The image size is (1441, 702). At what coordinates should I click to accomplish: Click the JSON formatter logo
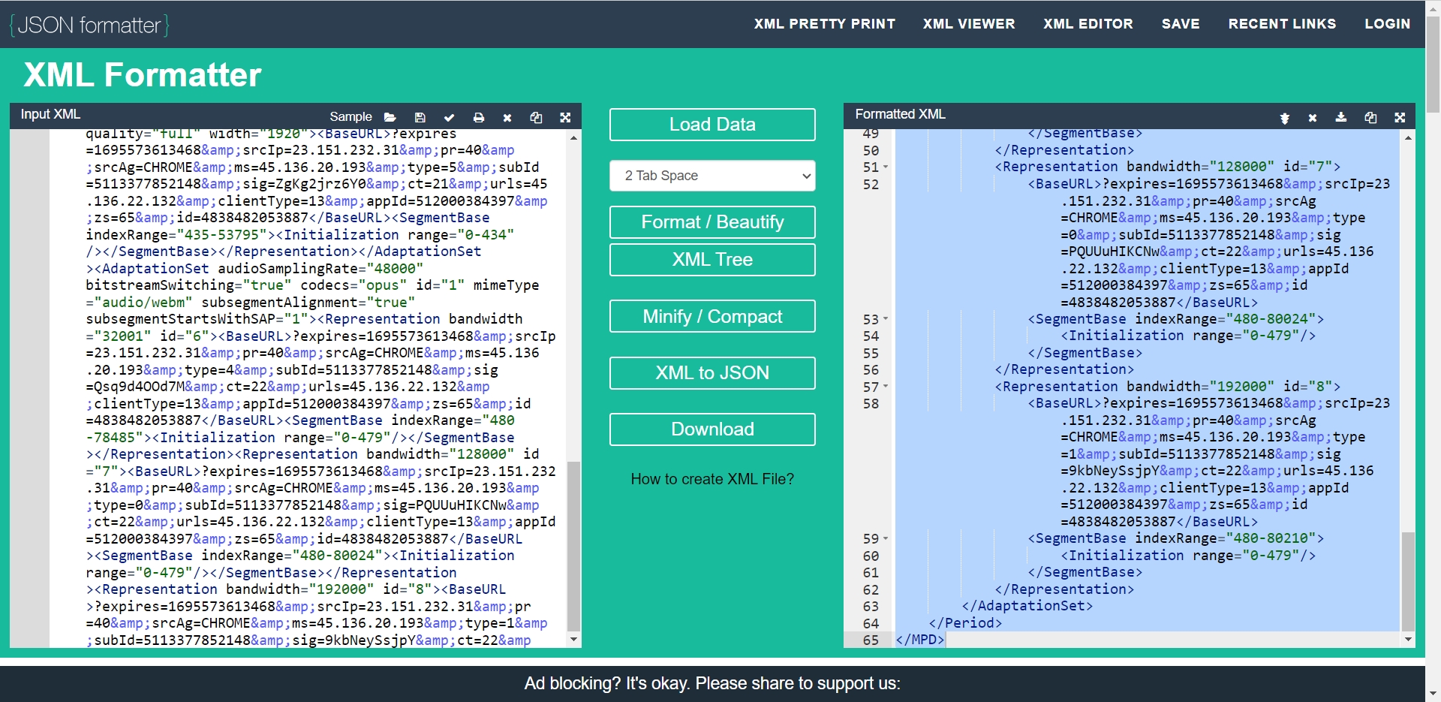(89, 25)
